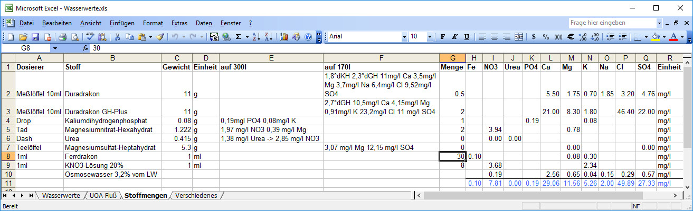Open the Undo history dropdown arrow

(184, 37)
